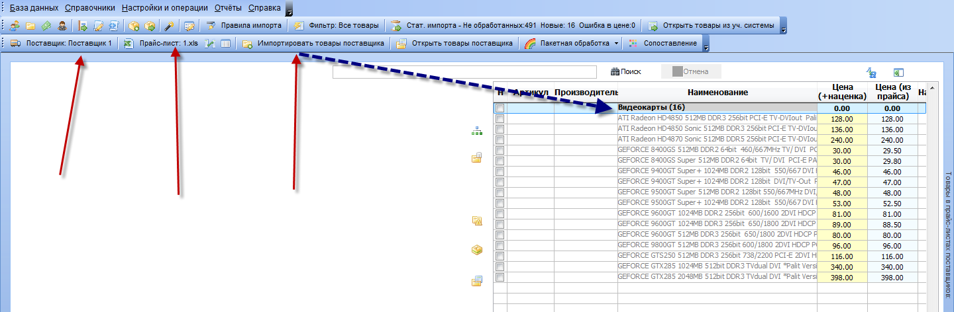The height and width of the screenshot is (312, 954).
Task: Click the Производитель column header
Action: click(586, 93)
